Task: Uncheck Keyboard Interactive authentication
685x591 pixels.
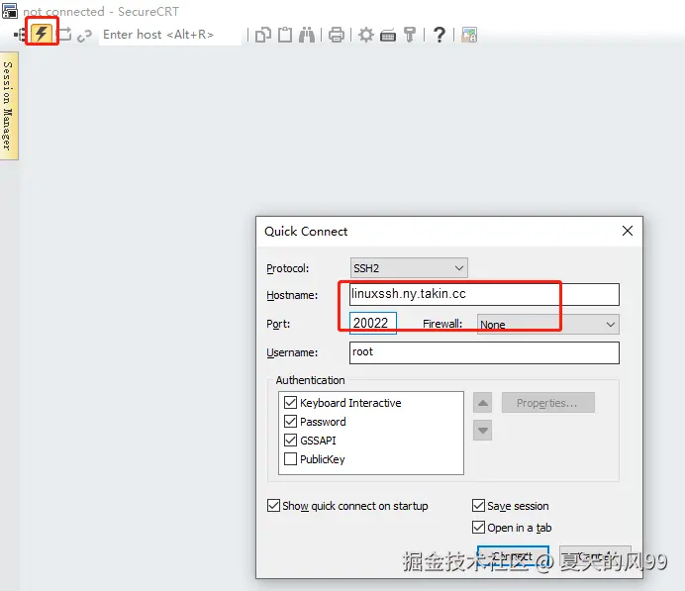Action: coord(290,402)
